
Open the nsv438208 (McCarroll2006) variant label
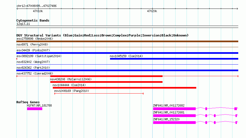(x=71, y=79)
